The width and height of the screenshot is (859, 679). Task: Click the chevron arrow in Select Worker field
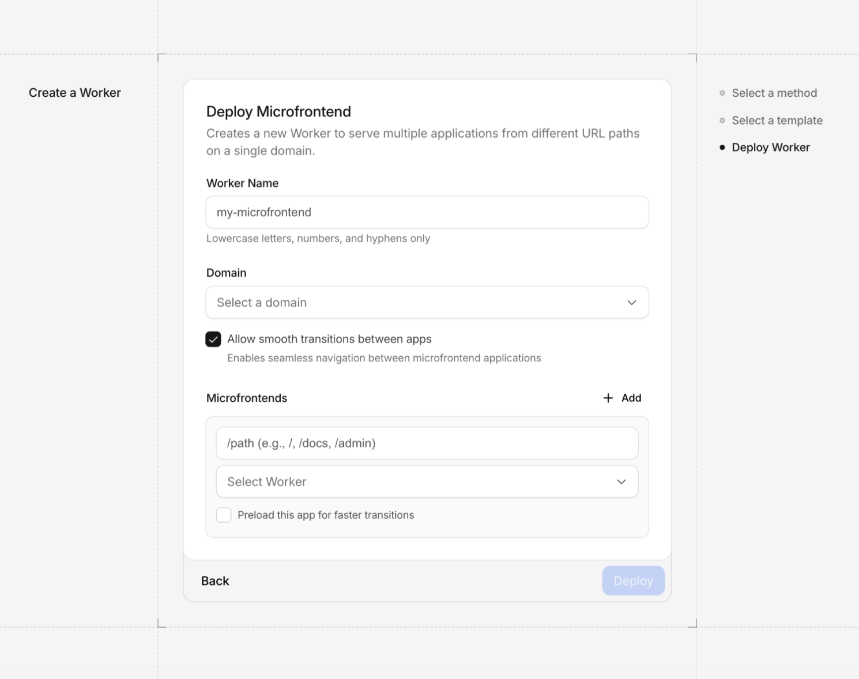[x=621, y=482]
